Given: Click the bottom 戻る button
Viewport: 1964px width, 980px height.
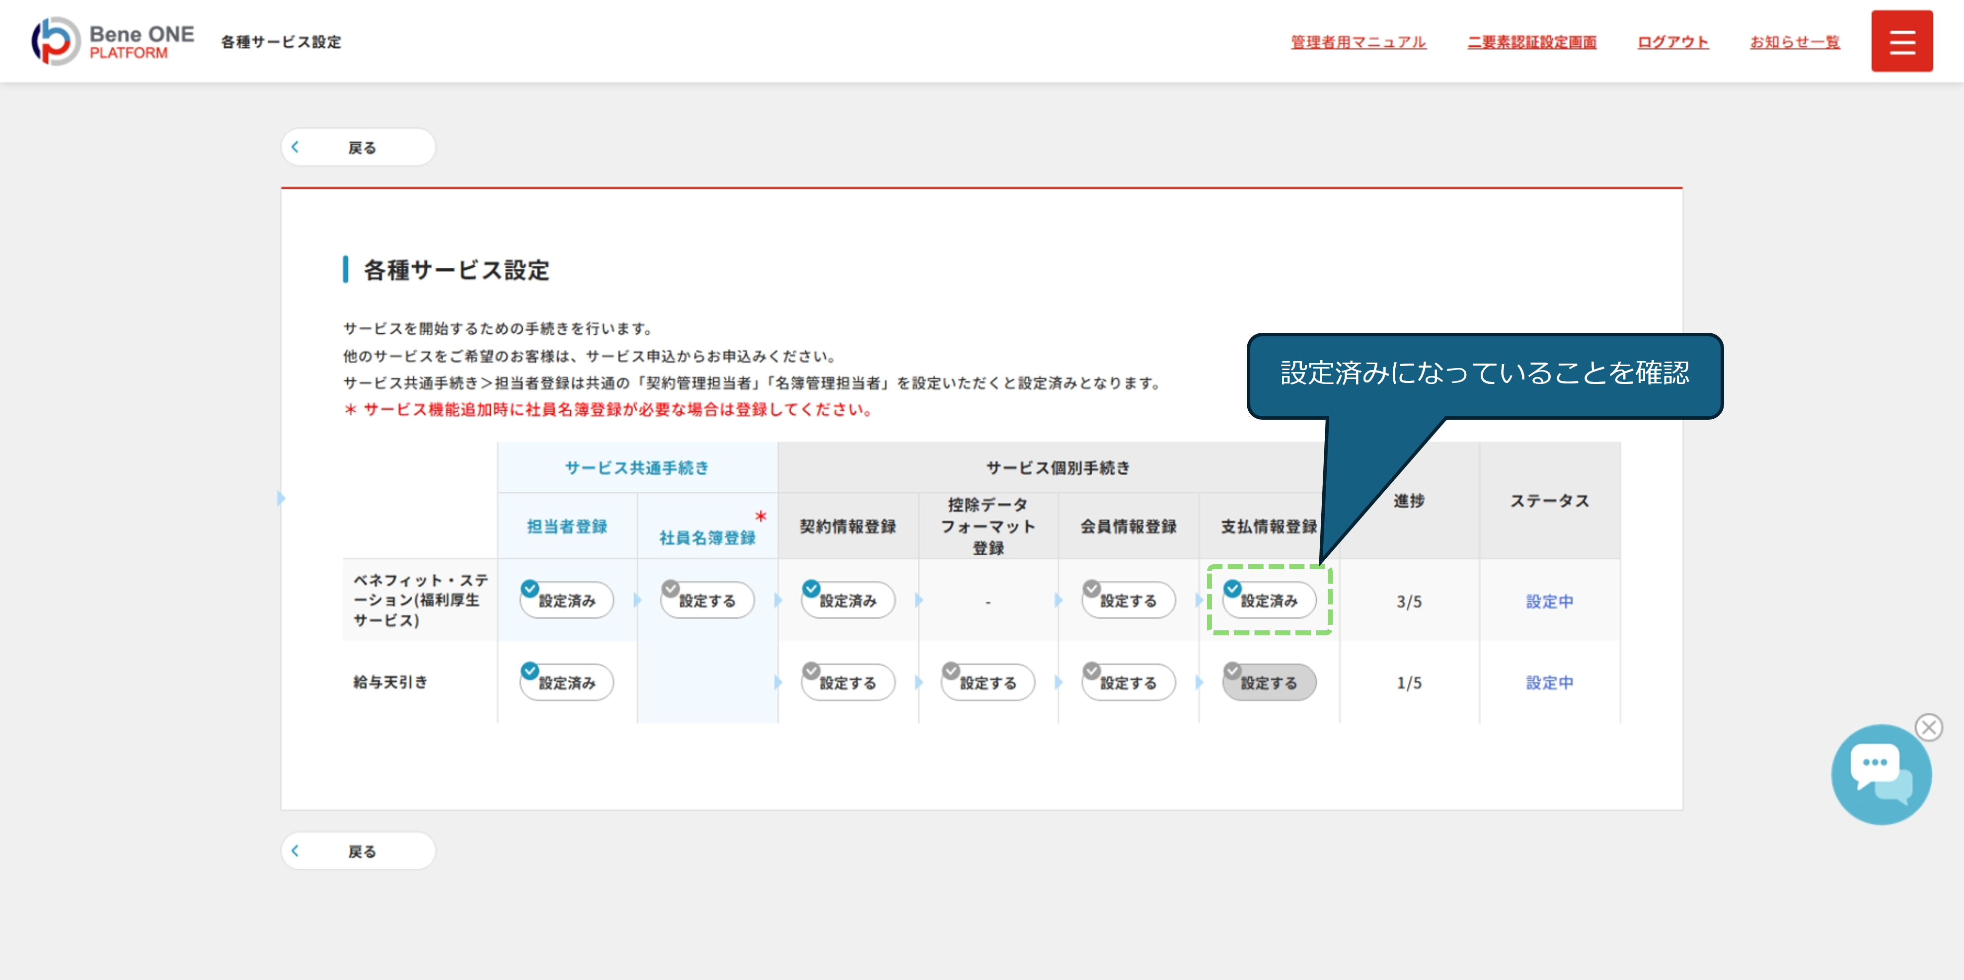Looking at the screenshot, I should [358, 851].
